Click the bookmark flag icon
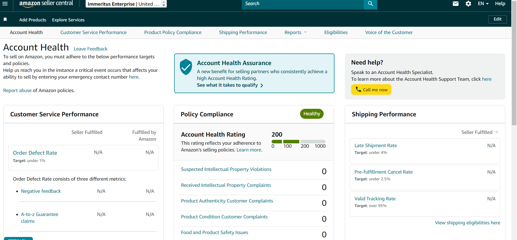 tap(5, 19)
